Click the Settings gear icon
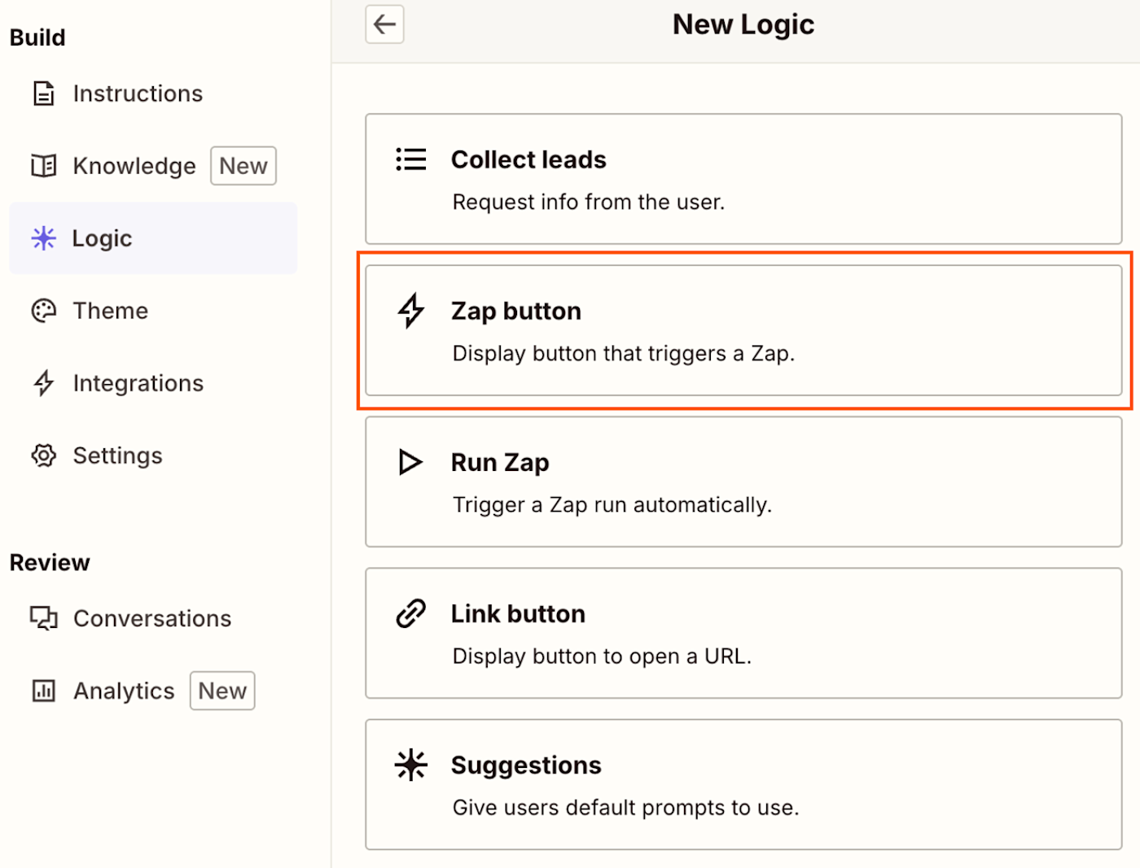The height and width of the screenshot is (868, 1140). coord(44,456)
